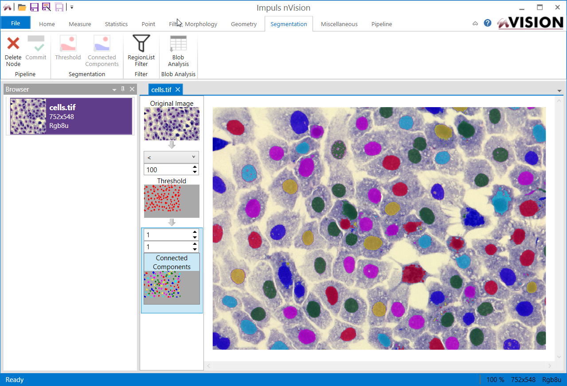The width and height of the screenshot is (567, 386).
Task: Click the Rgb8u status bar entry
Action: pos(552,380)
